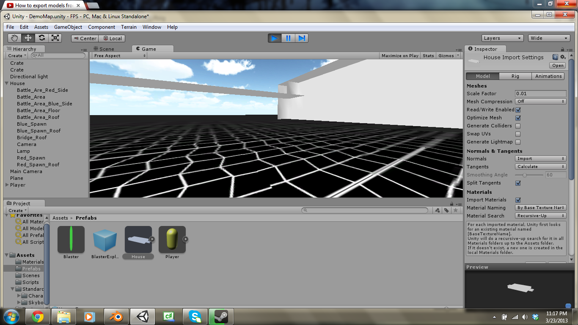The height and width of the screenshot is (325, 578).
Task: Pause the running game
Action: [x=288, y=38]
